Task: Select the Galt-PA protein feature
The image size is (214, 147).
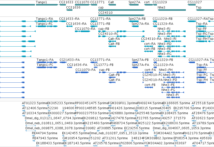Action: (x=112, y=82)
